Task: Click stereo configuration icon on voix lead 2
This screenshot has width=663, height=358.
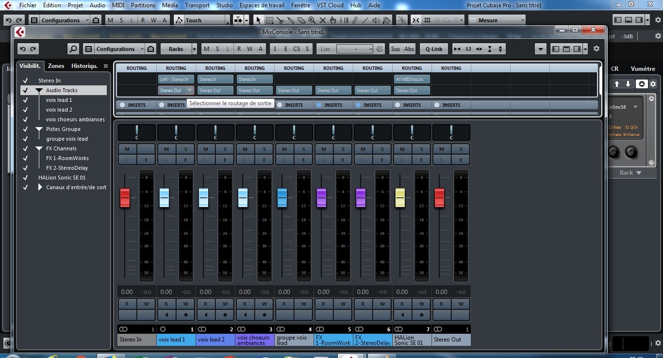Action: pos(202,329)
